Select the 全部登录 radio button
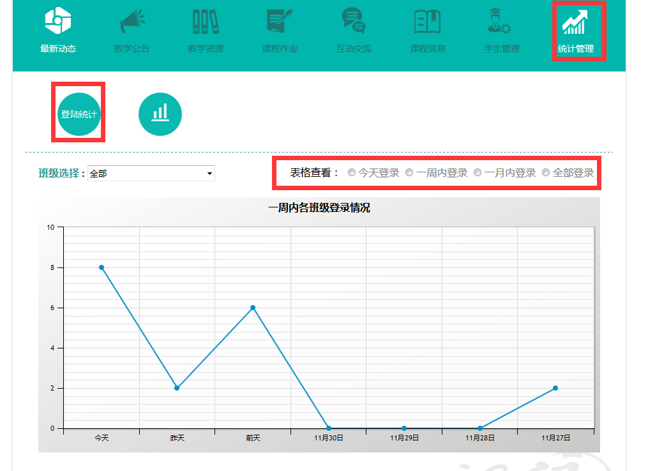The image size is (648, 471). pyautogui.click(x=546, y=173)
